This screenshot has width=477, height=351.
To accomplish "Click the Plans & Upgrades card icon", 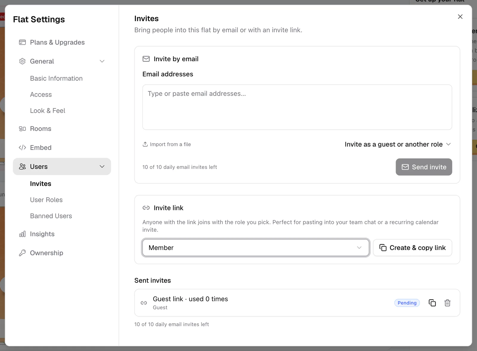I will (x=22, y=42).
